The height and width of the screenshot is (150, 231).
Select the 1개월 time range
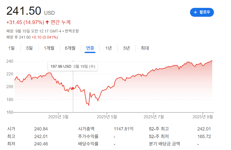[x=49, y=48]
